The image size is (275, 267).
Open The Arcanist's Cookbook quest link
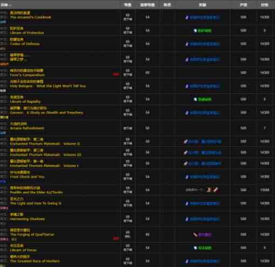[31, 17]
